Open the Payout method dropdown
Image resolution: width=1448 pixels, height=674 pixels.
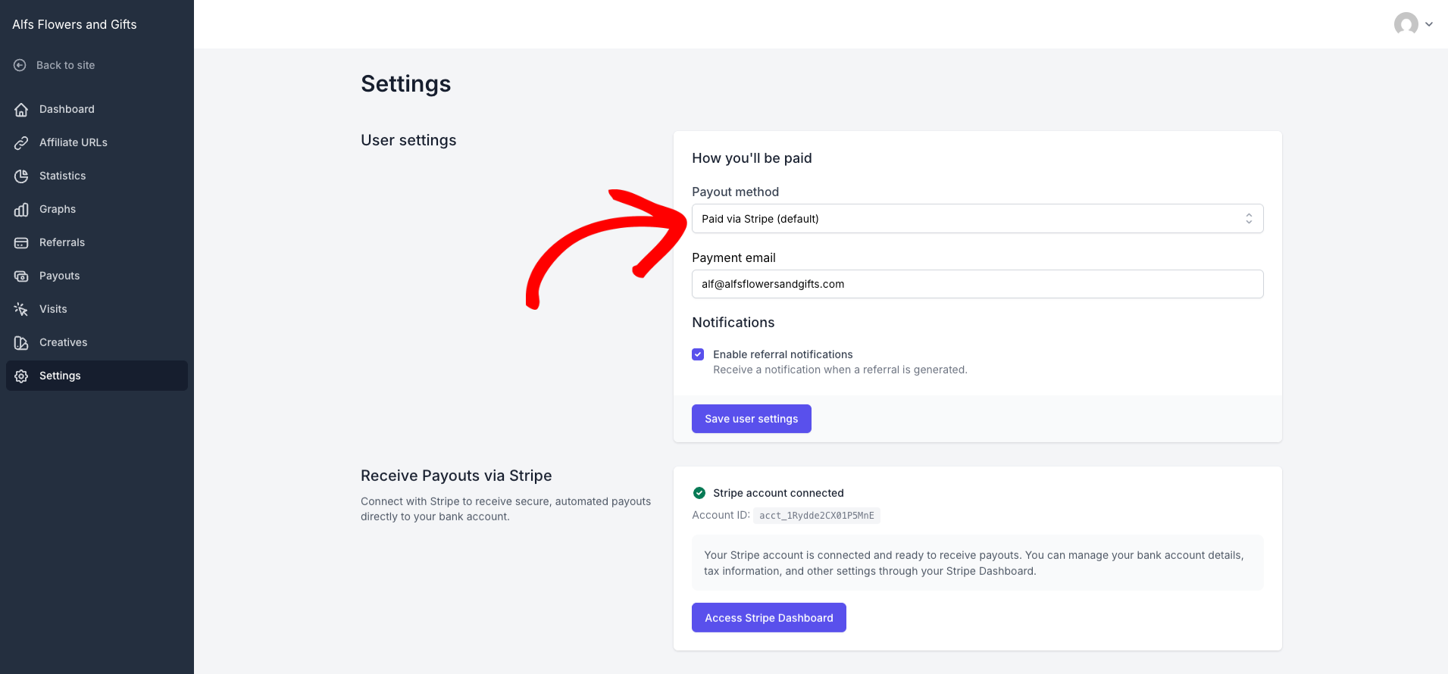pyautogui.click(x=977, y=219)
